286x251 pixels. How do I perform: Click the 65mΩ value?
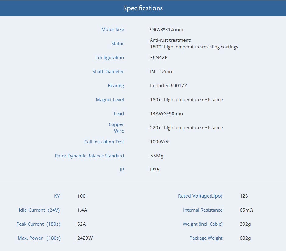[246, 210]
